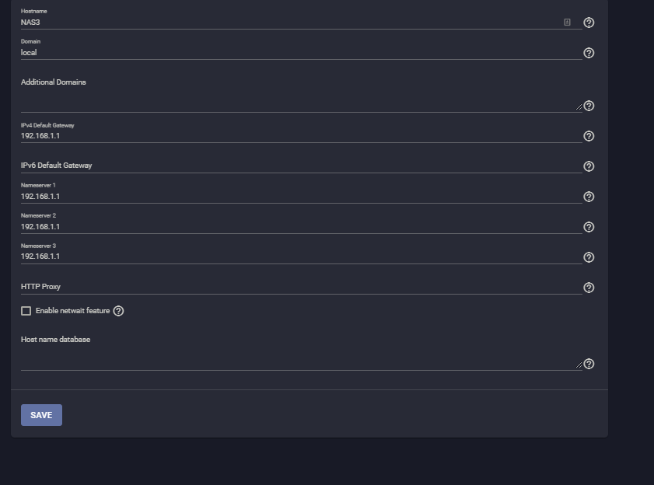Save the network configuration
Image resolution: width=654 pixels, height=485 pixels.
tap(41, 415)
